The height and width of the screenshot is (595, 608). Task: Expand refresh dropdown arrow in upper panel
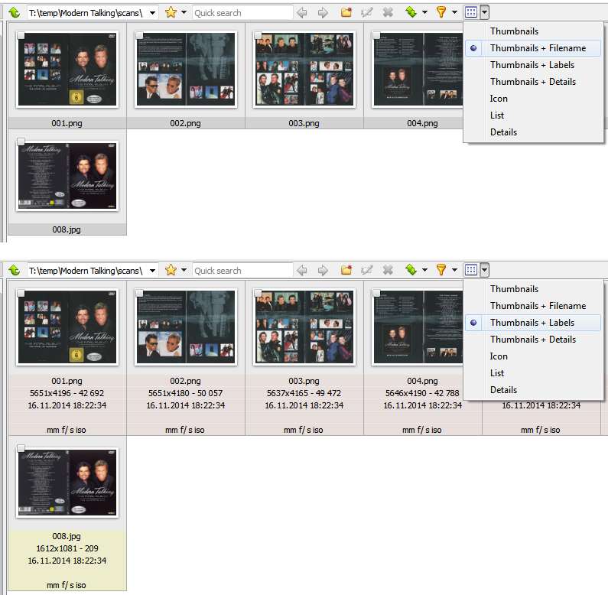(x=425, y=12)
